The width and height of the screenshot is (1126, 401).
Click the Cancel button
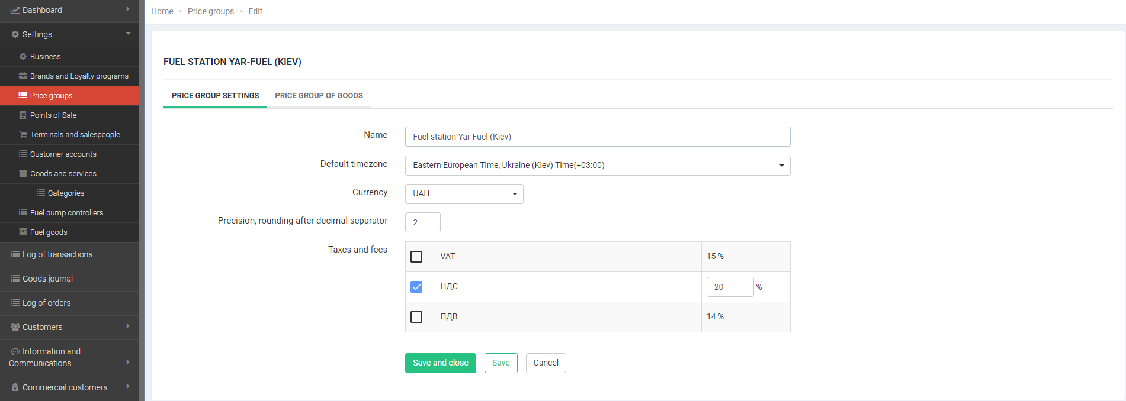point(546,363)
